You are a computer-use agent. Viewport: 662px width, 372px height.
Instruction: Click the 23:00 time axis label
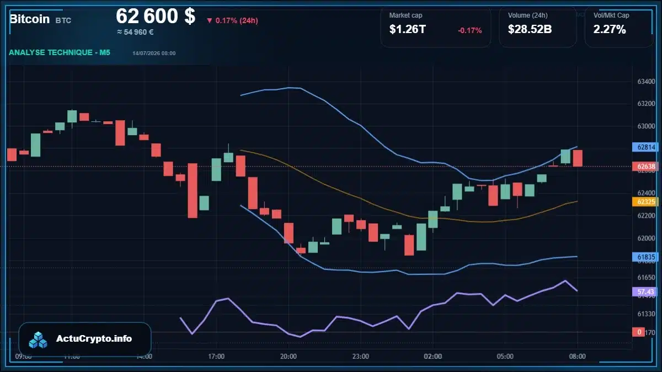click(x=361, y=357)
